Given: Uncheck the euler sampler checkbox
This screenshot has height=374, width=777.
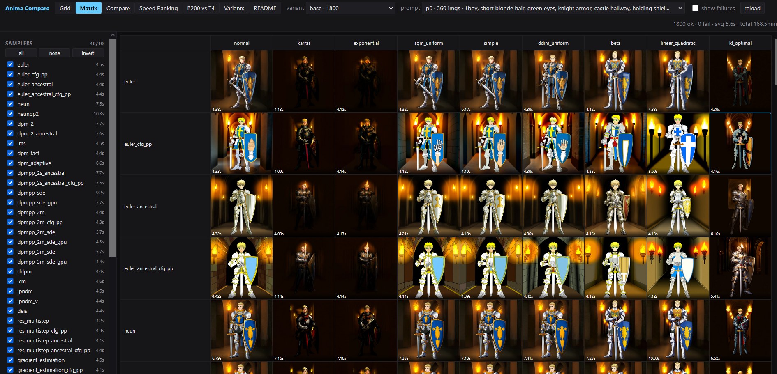Looking at the screenshot, I should click(10, 64).
